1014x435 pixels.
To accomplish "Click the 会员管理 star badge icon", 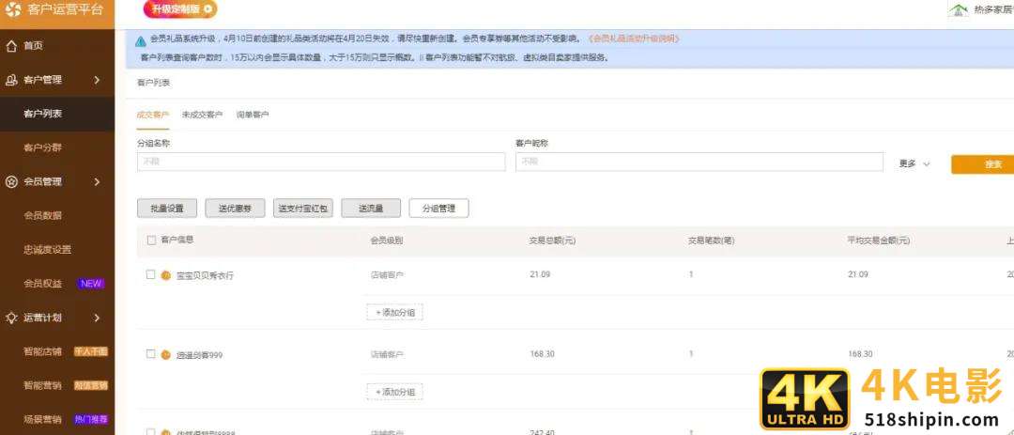I will [x=11, y=182].
